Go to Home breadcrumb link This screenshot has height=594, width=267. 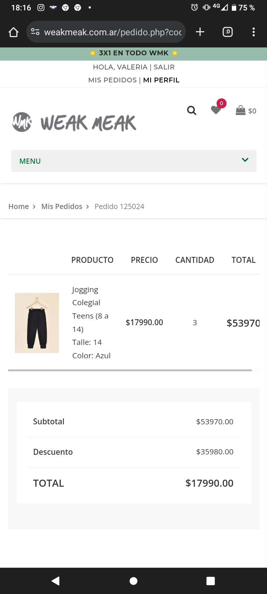(19, 206)
